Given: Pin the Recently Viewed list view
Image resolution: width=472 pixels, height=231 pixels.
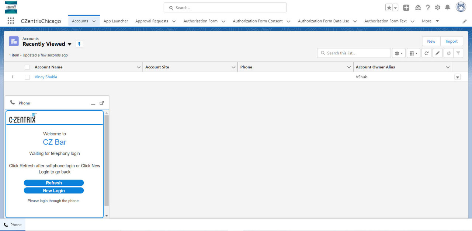Looking at the screenshot, I should click(79, 44).
